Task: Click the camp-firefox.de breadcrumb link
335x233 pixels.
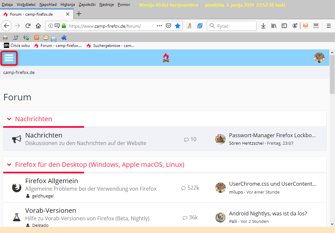Action: (19, 72)
